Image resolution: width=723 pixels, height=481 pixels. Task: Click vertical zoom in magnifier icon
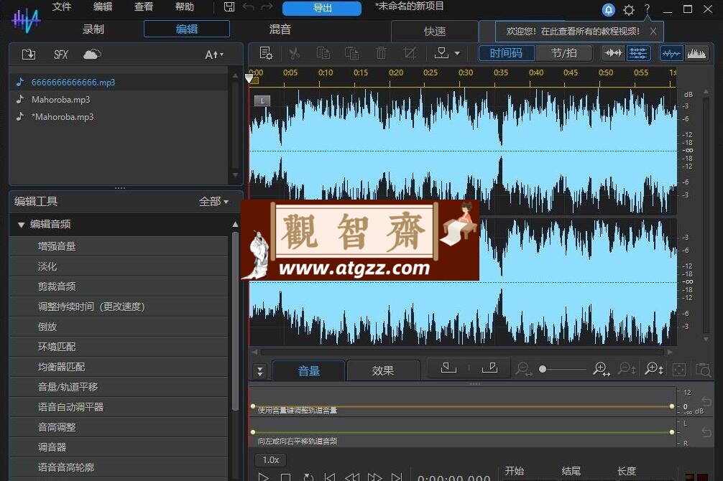tap(654, 369)
